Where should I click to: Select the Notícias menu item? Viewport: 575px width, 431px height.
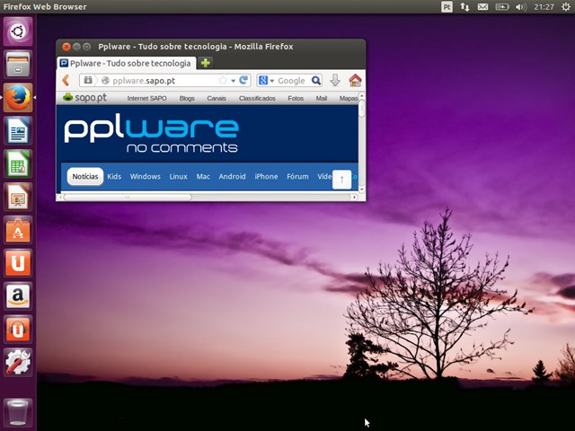85,177
